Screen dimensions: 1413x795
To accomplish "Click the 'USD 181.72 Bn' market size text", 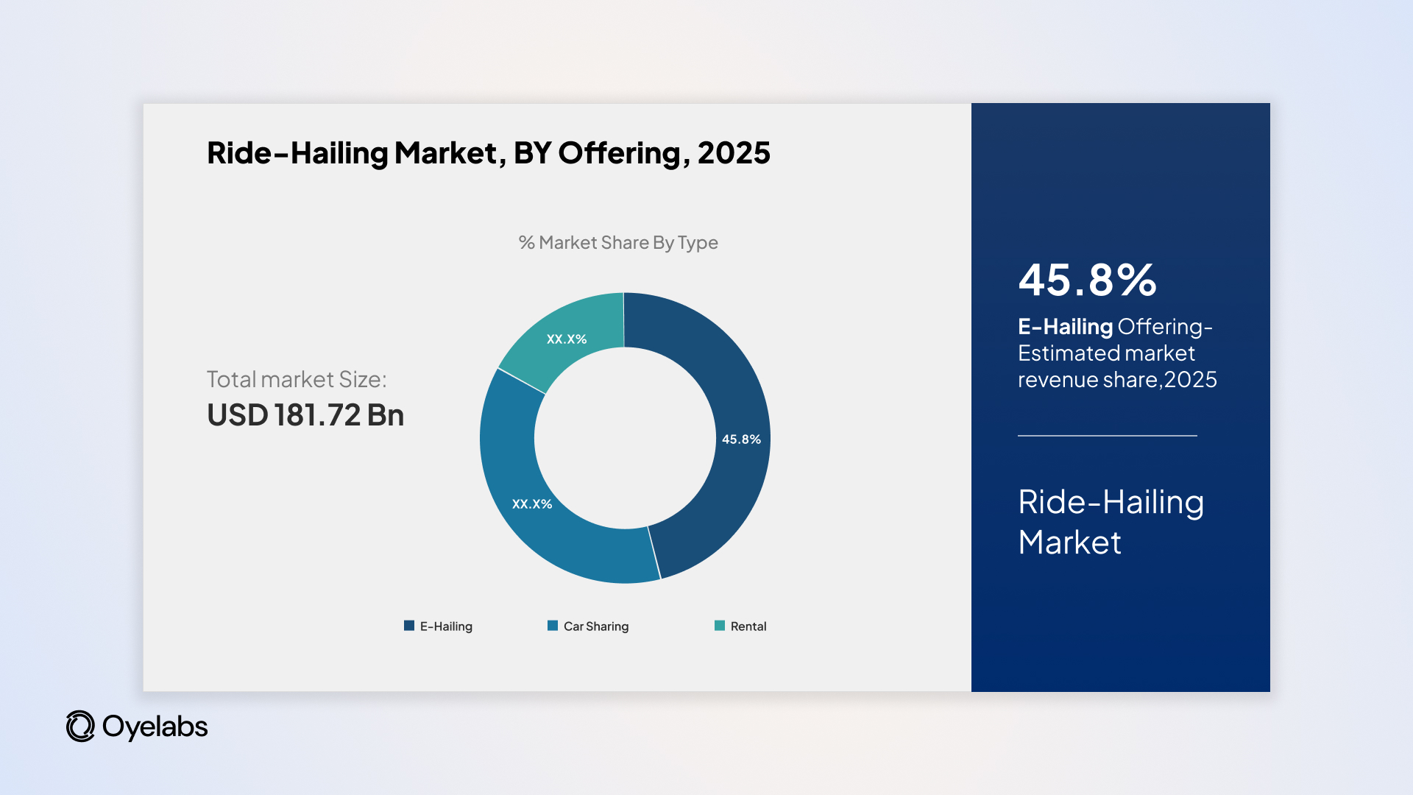I will pos(305,414).
